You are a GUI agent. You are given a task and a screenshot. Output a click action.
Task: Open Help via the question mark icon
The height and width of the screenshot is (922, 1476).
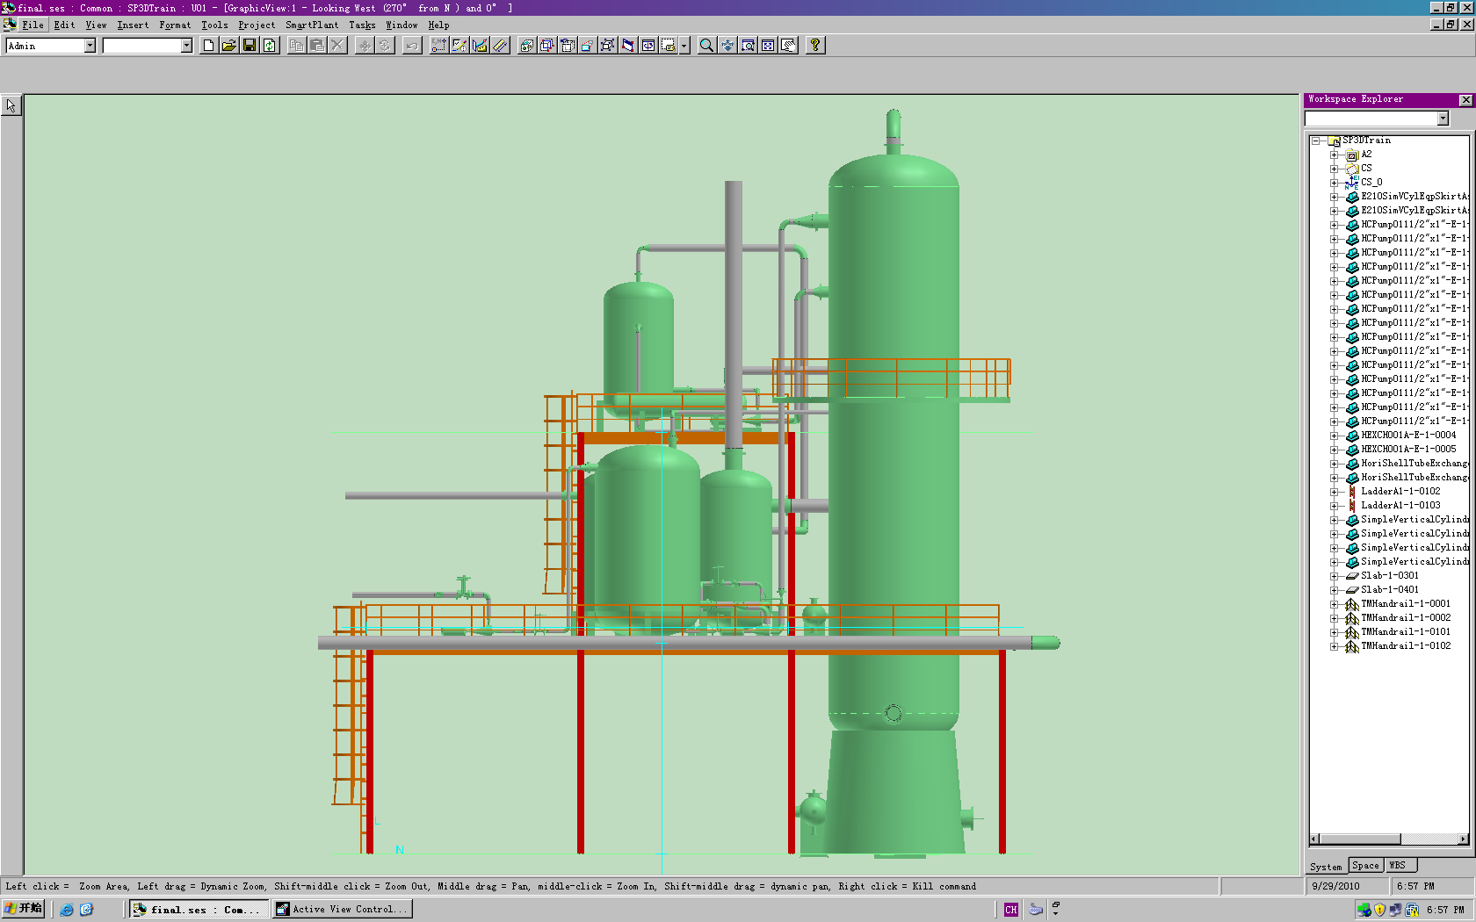point(815,46)
